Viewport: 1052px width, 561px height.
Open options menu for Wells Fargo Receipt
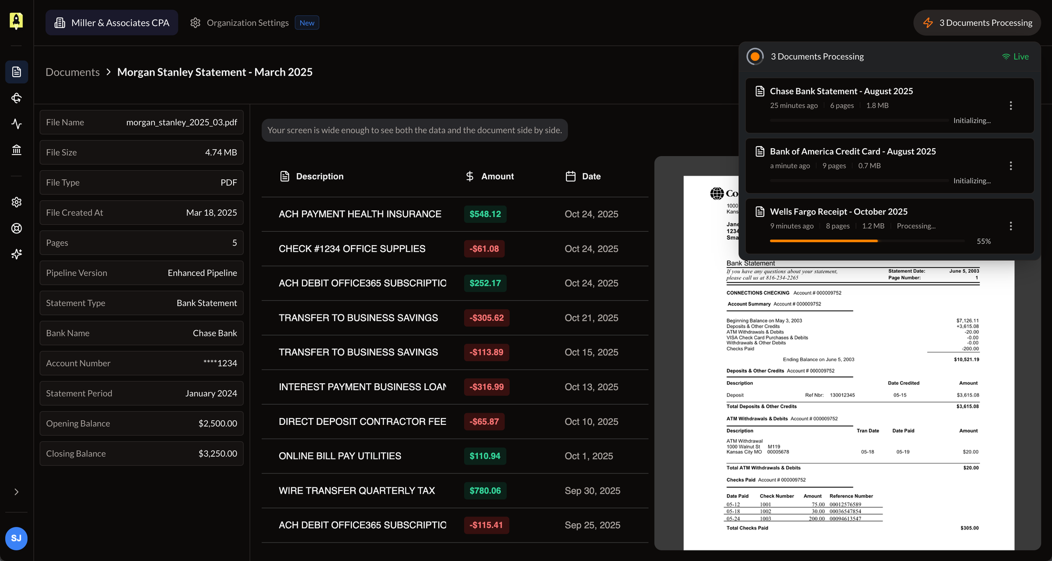click(x=1010, y=226)
